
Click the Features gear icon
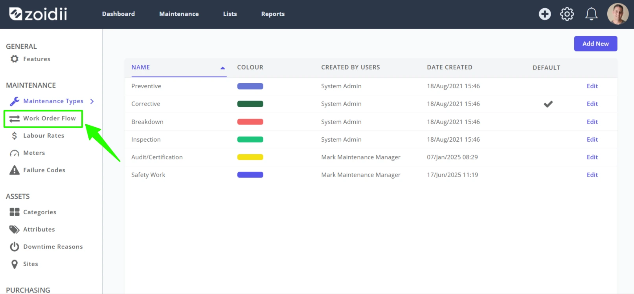[x=15, y=59]
